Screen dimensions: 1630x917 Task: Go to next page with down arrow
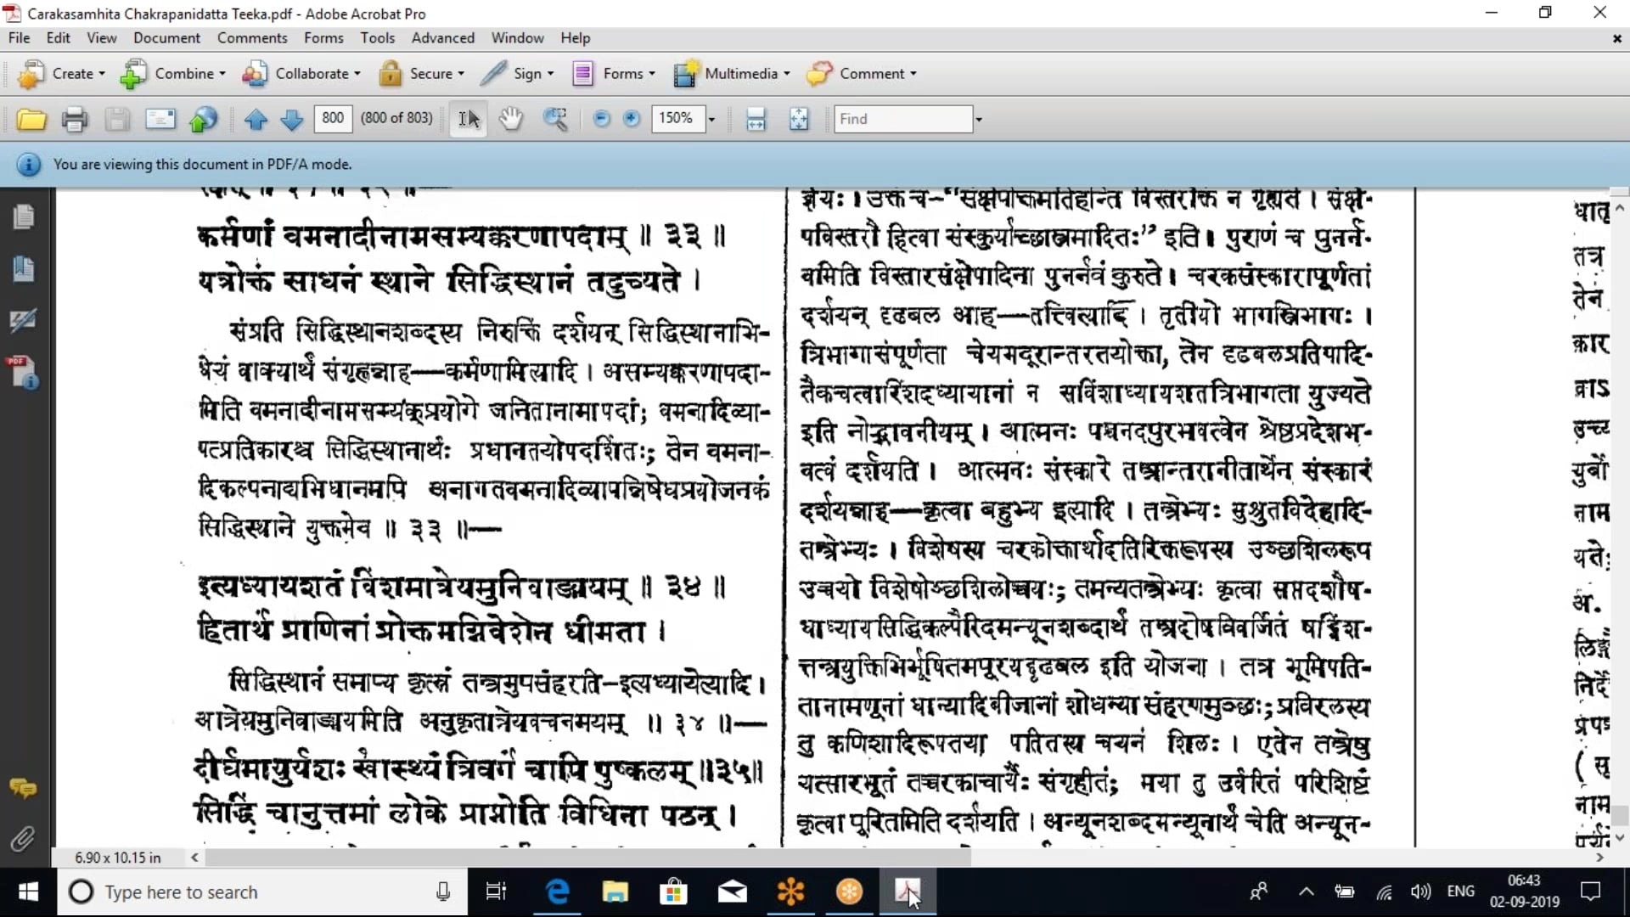tap(291, 120)
